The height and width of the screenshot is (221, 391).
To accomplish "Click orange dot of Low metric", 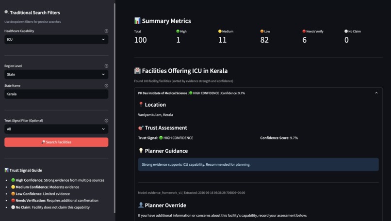I will click(262, 31).
